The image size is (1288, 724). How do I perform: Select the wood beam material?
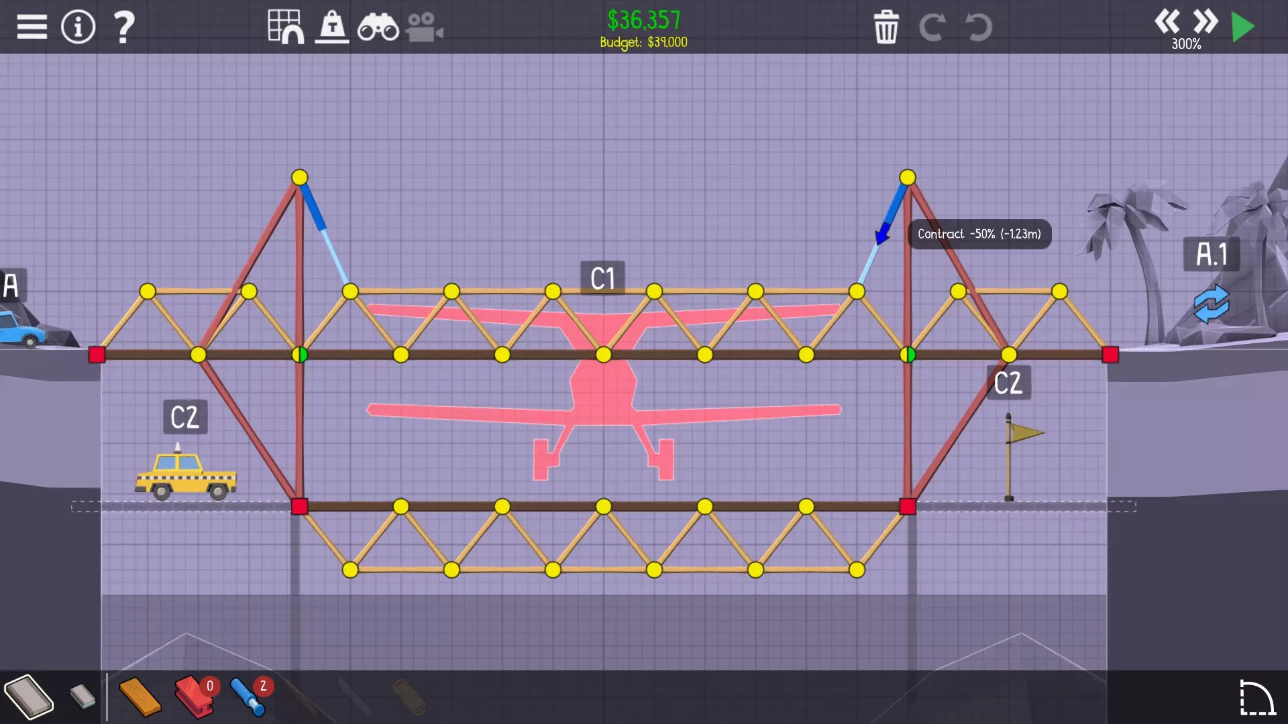[140, 697]
